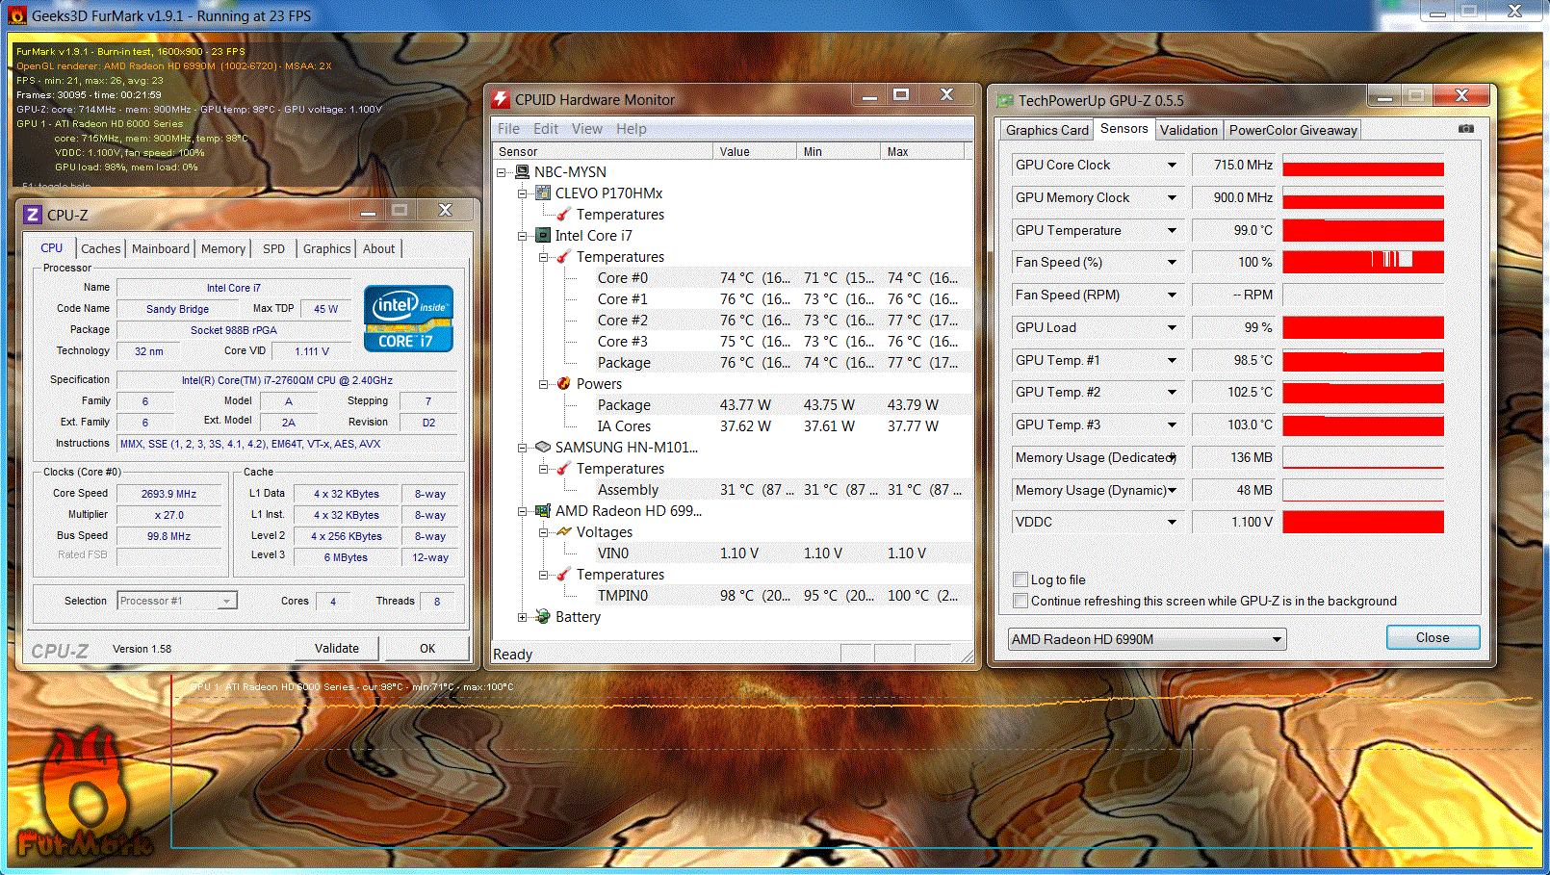Collapse the SAMSUNG HN-M101 tree node
The width and height of the screenshot is (1550, 875).
(523, 448)
